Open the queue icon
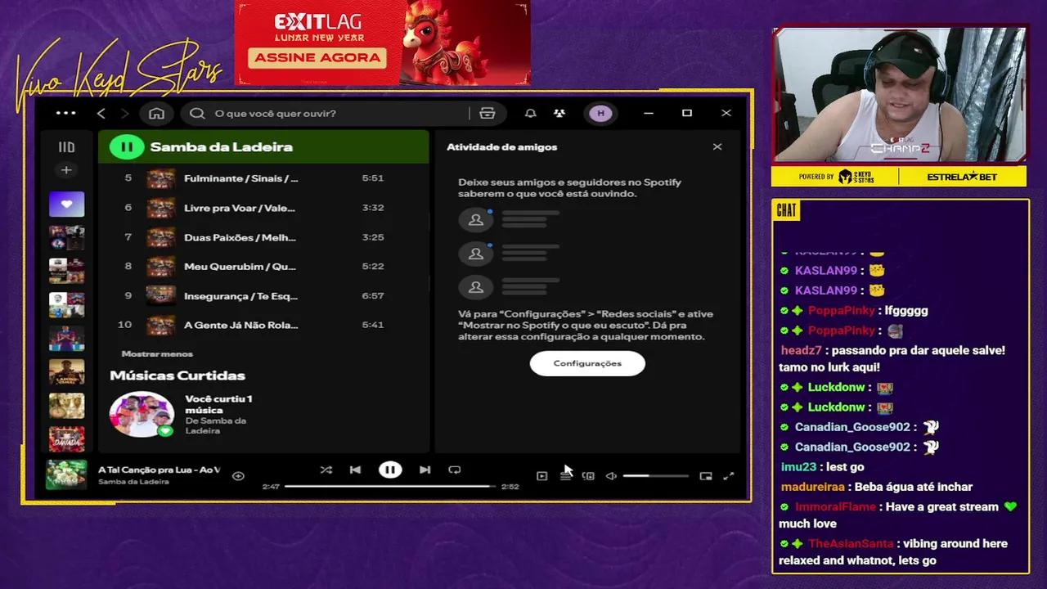 point(565,476)
